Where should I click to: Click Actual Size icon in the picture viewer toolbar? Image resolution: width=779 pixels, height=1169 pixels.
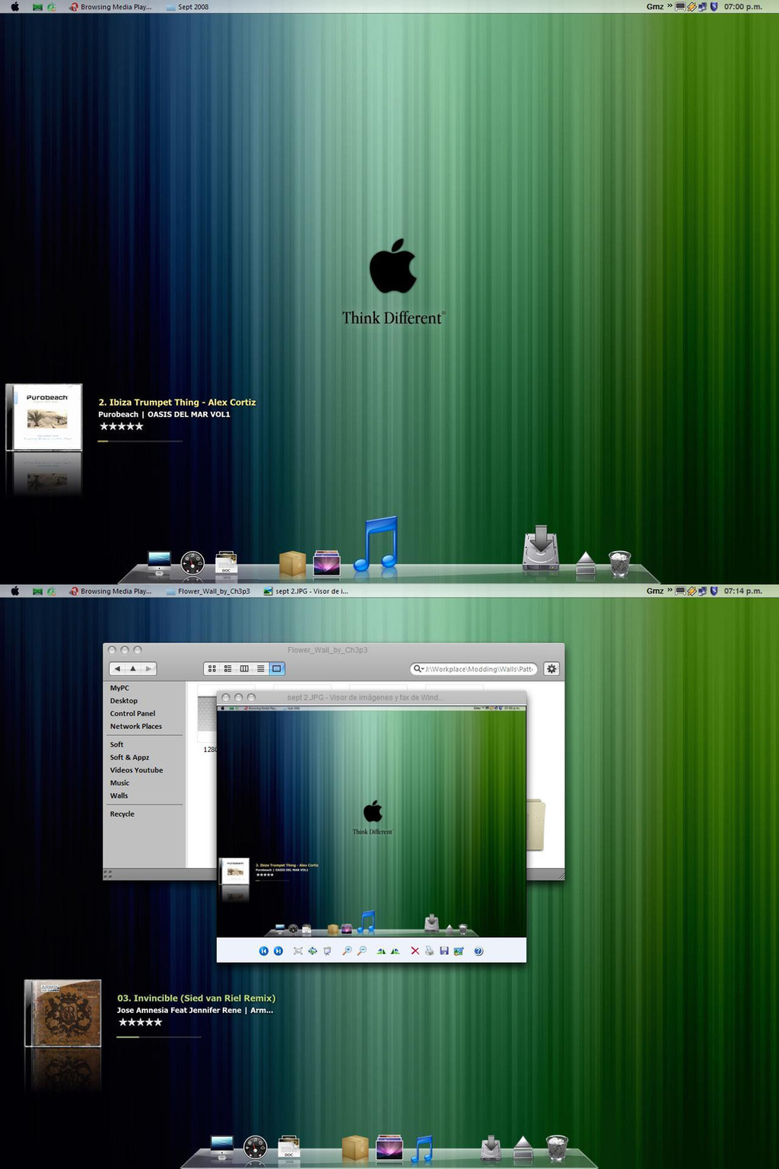coord(312,951)
